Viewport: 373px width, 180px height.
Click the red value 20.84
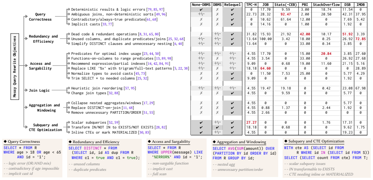(x=326, y=54)
